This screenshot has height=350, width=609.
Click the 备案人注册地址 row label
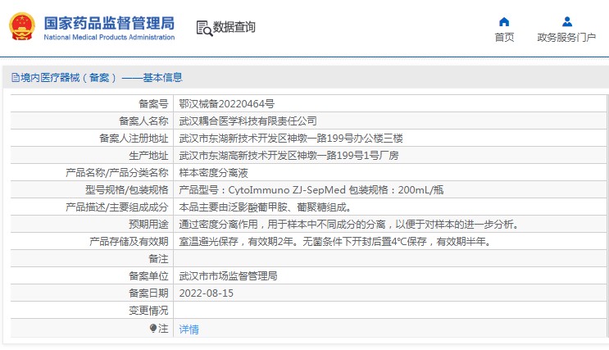pos(134,139)
